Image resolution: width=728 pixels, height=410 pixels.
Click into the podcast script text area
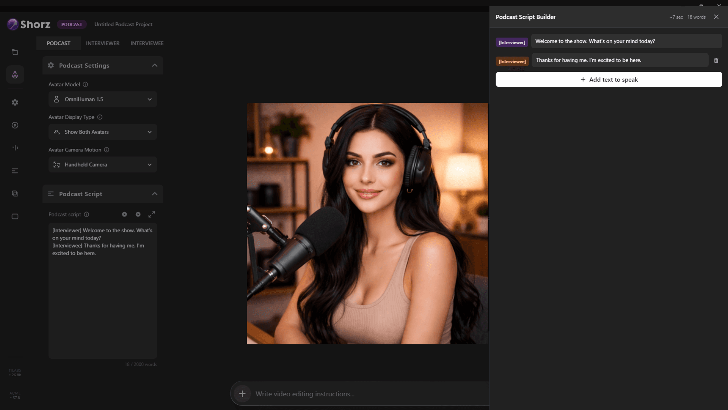tap(103, 291)
